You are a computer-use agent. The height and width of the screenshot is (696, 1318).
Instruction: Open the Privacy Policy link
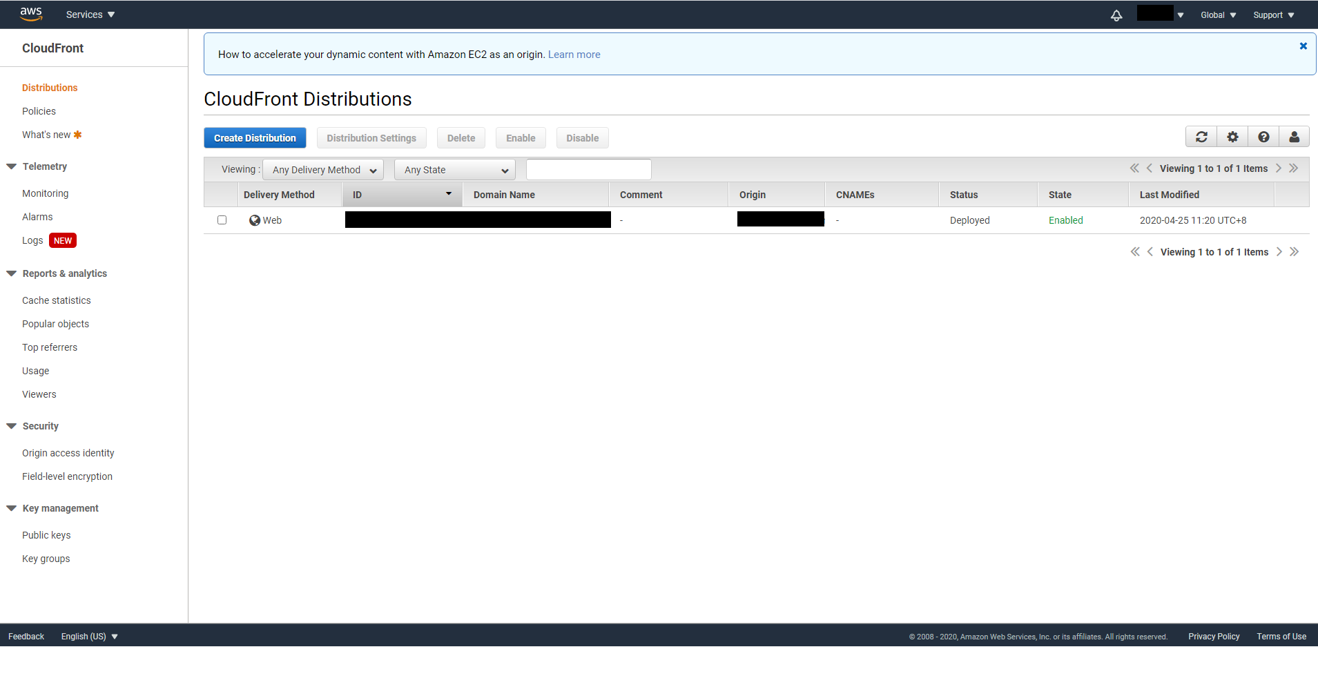point(1214,637)
